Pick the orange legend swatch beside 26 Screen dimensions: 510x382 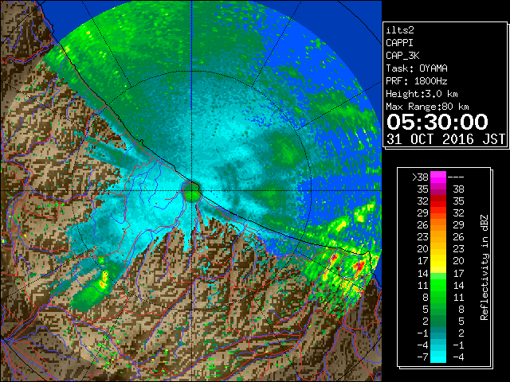[x=438, y=224]
